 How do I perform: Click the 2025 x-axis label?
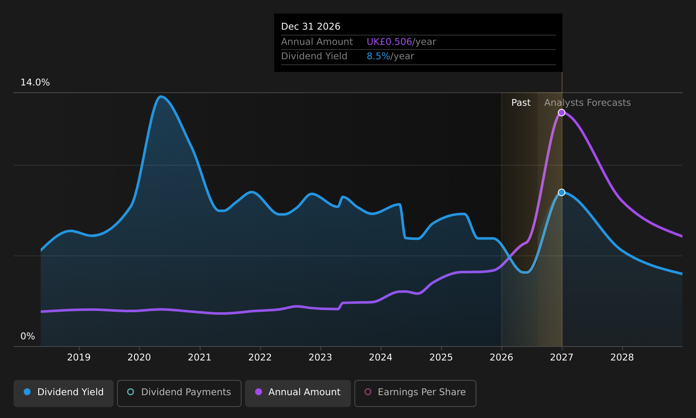(441, 357)
